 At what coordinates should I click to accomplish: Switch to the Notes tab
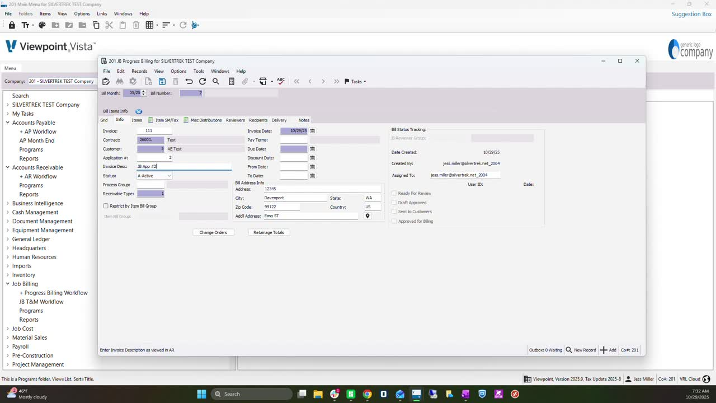click(304, 120)
